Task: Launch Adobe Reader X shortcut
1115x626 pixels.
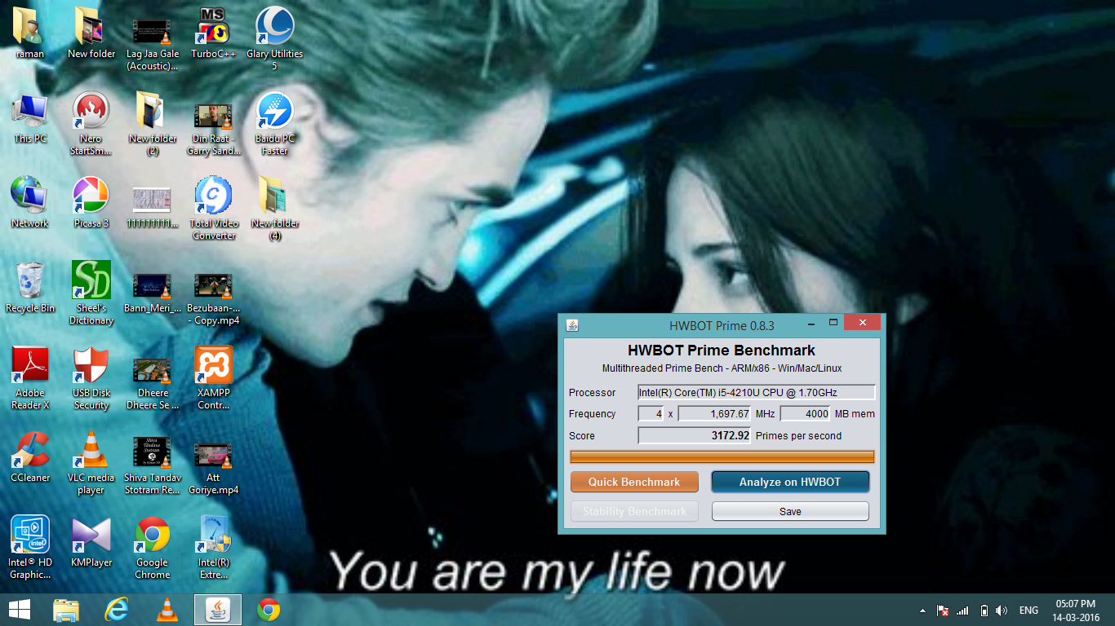Action: (x=30, y=364)
